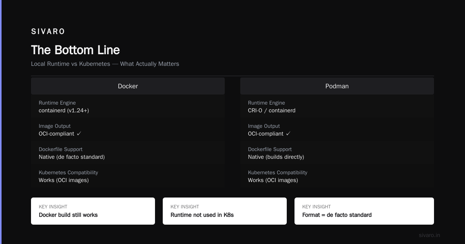Click Podman's 'Kubernetes Compatibility' label
The height and width of the screenshot is (244, 465).
(278, 172)
